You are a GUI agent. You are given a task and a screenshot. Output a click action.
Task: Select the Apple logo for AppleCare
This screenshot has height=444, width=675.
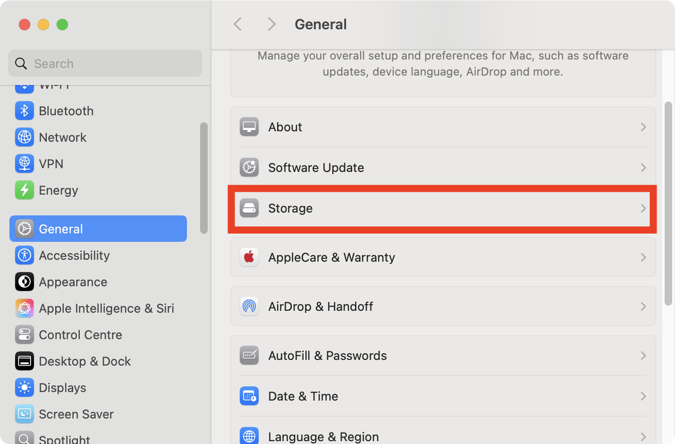(249, 257)
